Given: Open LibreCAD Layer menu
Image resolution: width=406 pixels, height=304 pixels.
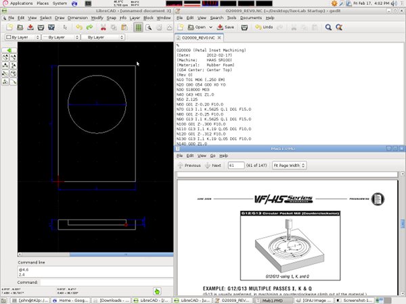Looking at the screenshot, I should [135, 18].
